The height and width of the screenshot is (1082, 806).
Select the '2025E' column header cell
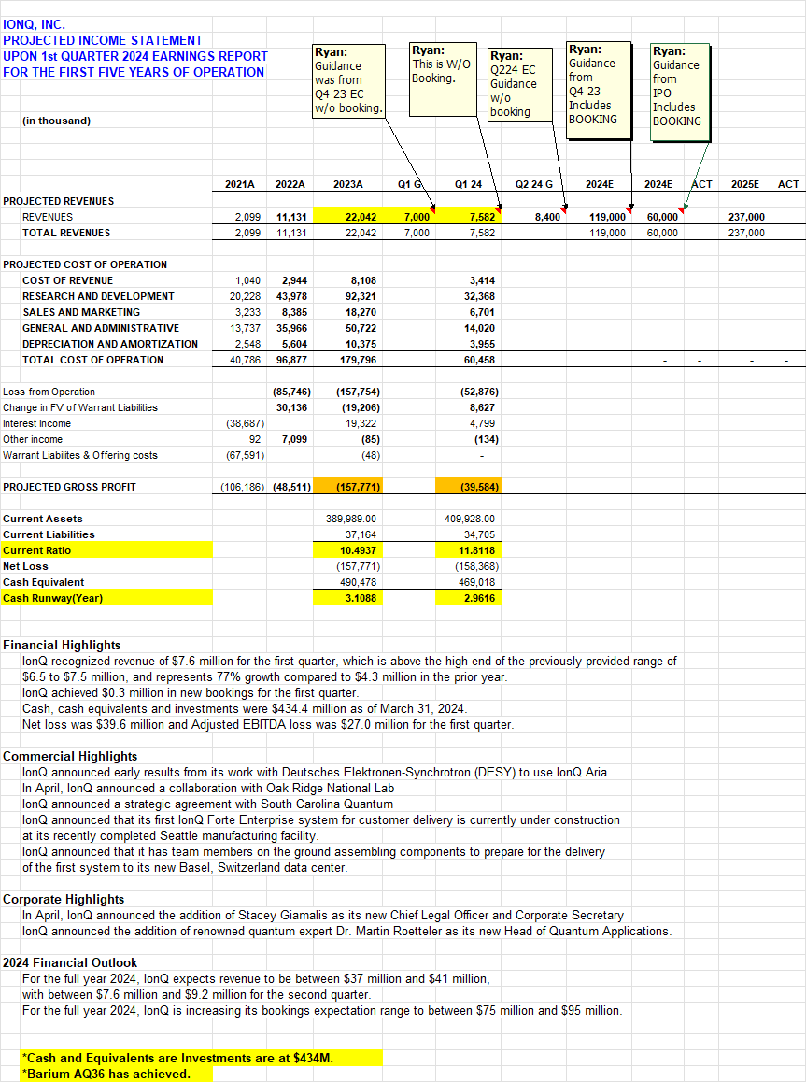point(744,184)
